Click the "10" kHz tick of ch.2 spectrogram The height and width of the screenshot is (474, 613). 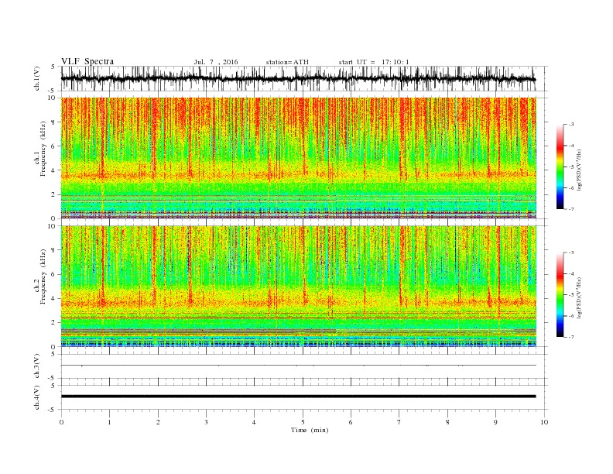coord(53,226)
